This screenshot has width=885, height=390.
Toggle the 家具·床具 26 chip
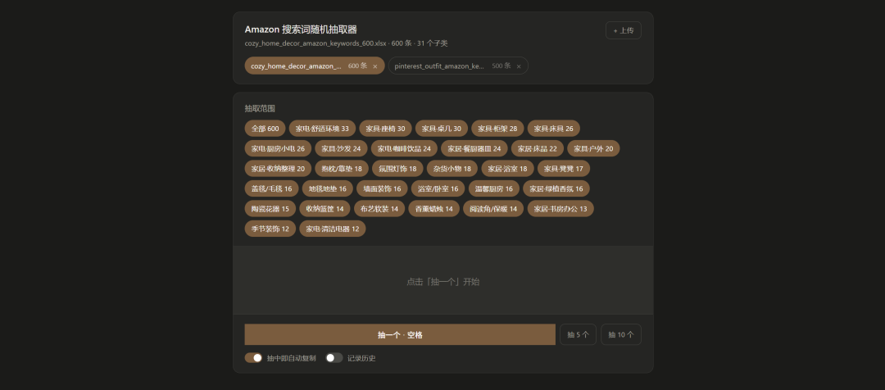554,129
